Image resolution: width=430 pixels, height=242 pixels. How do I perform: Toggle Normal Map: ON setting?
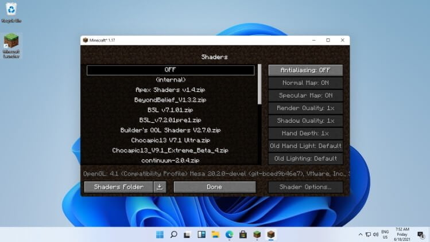click(305, 83)
